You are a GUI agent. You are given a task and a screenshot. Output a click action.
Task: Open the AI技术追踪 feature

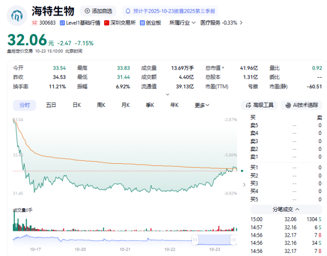click(x=302, y=105)
